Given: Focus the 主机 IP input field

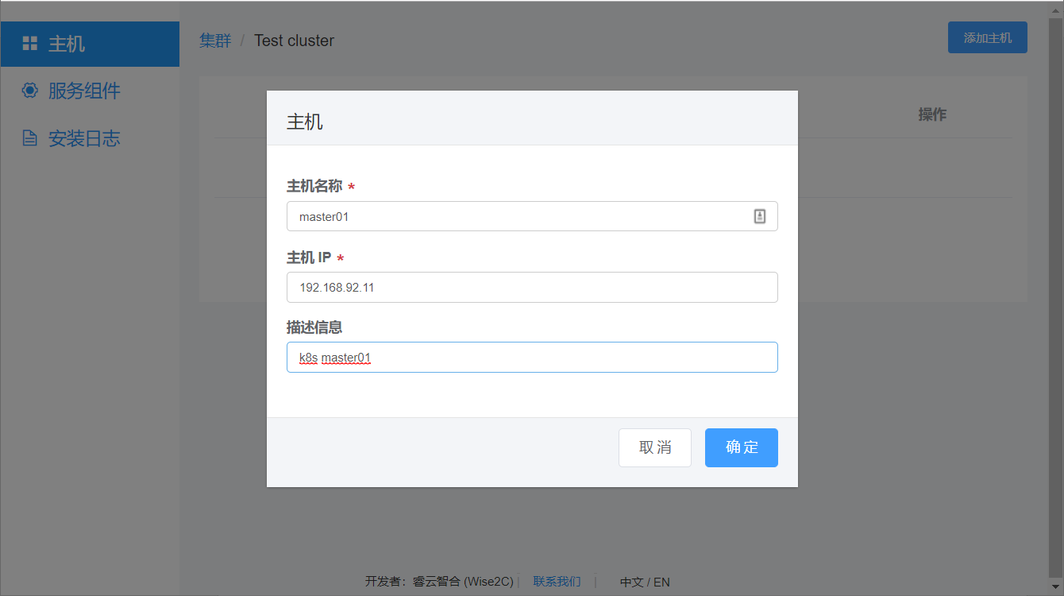Looking at the screenshot, I should (532, 287).
